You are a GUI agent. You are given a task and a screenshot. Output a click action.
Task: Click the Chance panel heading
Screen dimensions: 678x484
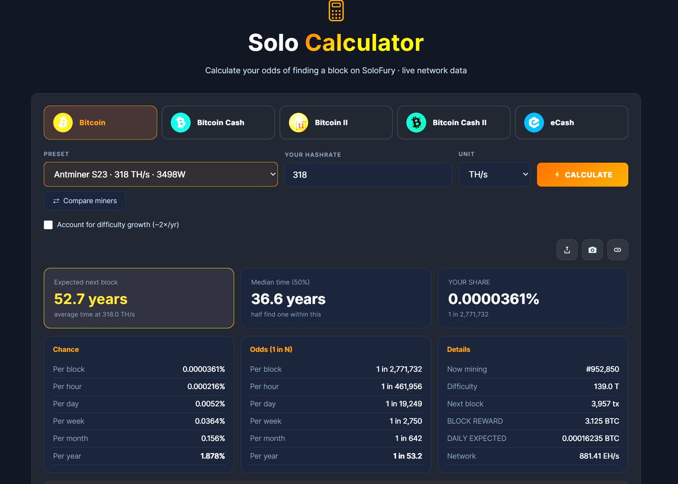(x=66, y=350)
